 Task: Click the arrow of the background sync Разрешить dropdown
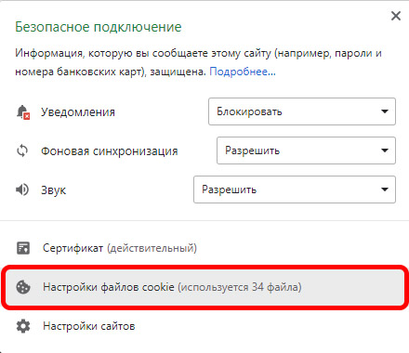point(385,150)
